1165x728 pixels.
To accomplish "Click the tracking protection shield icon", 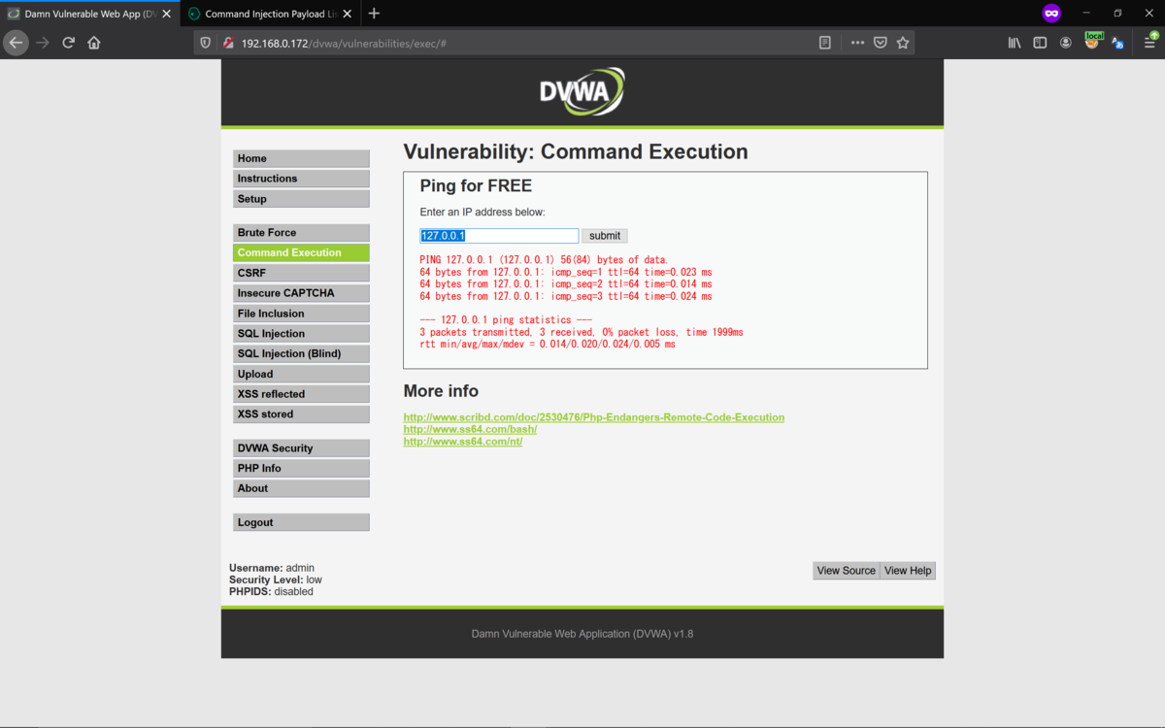I will [x=205, y=43].
